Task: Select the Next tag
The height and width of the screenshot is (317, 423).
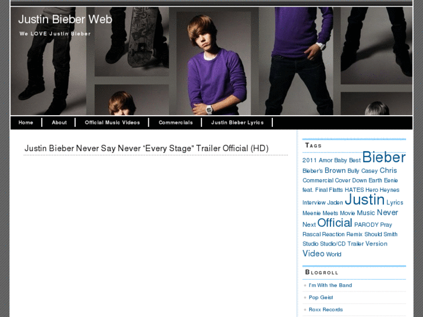Action: point(309,225)
